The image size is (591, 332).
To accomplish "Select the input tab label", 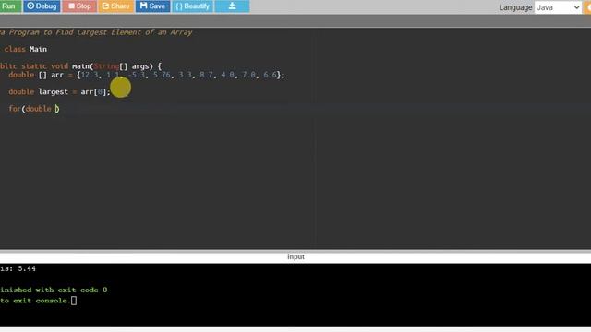I will coord(295,256).
